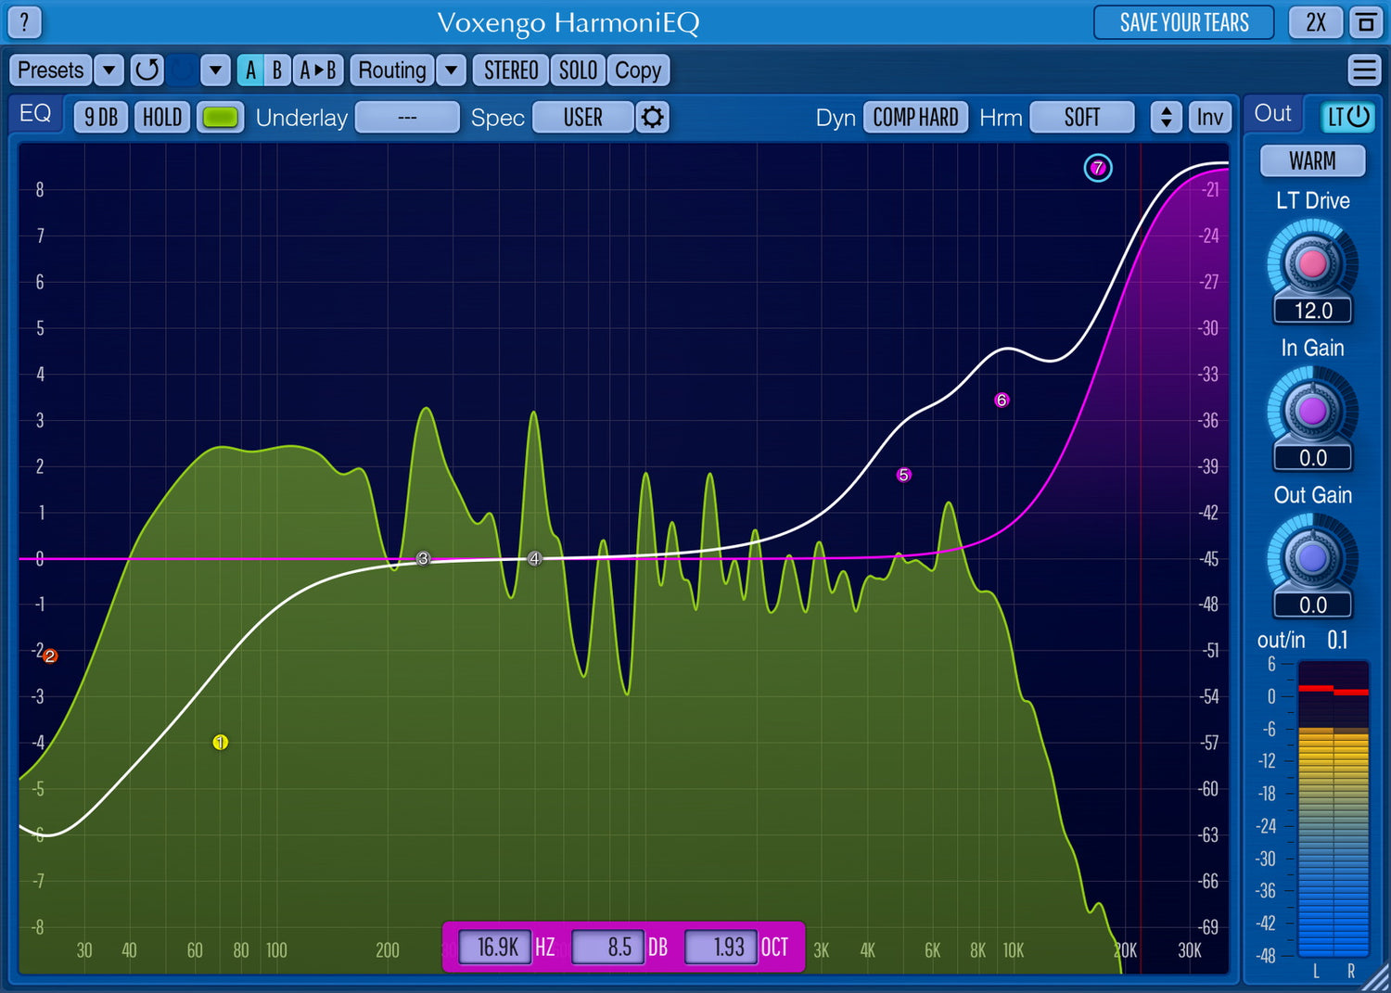
Task: Switch to the Out tab
Action: tap(1272, 114)
